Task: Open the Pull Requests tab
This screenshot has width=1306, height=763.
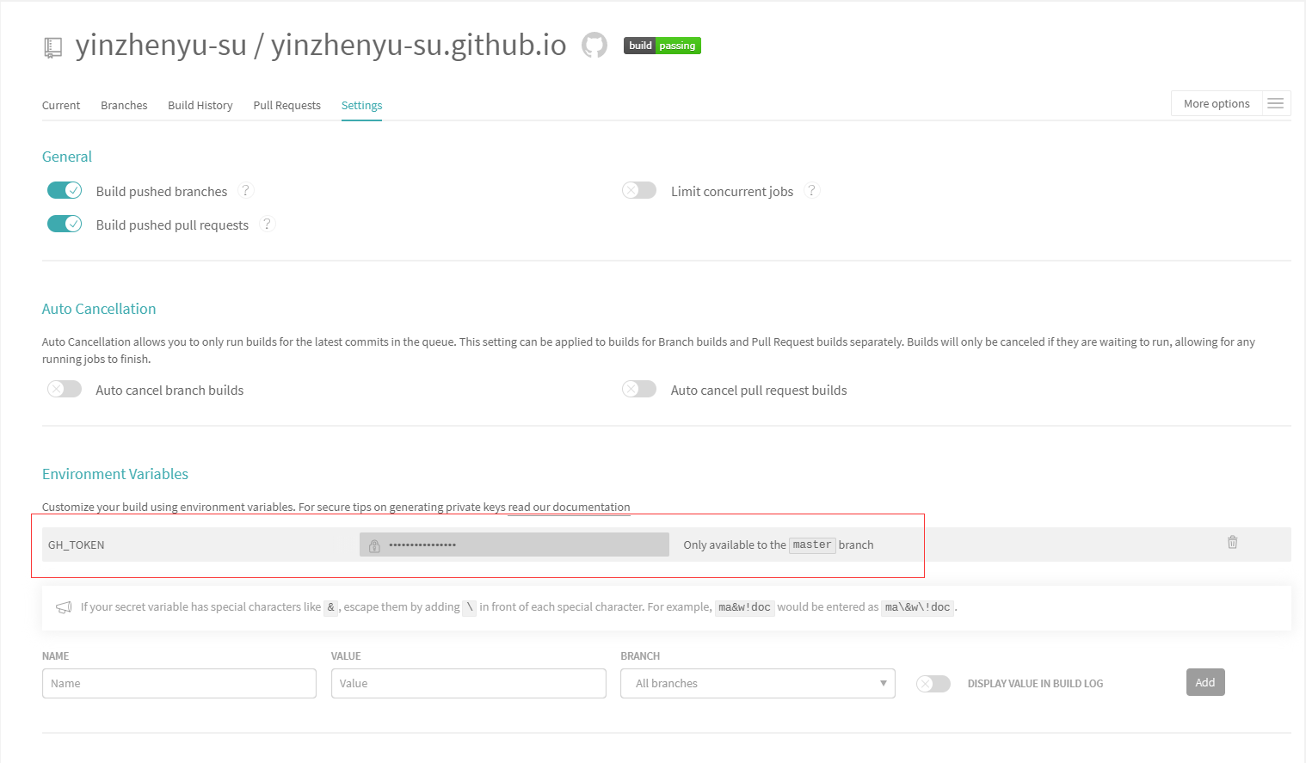Action: pyautogui.click(x=286, y=105)
